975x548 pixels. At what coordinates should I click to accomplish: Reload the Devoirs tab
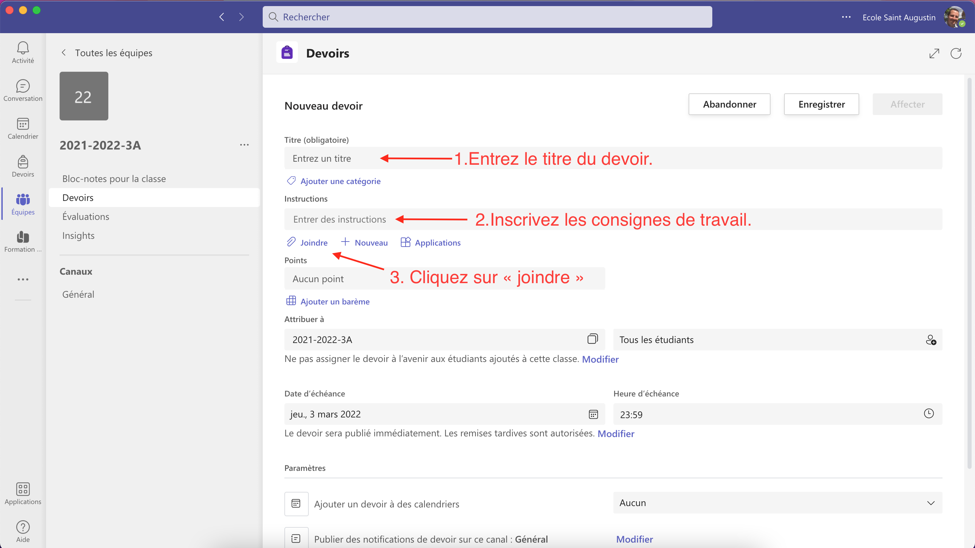click(x=956, y=53)
